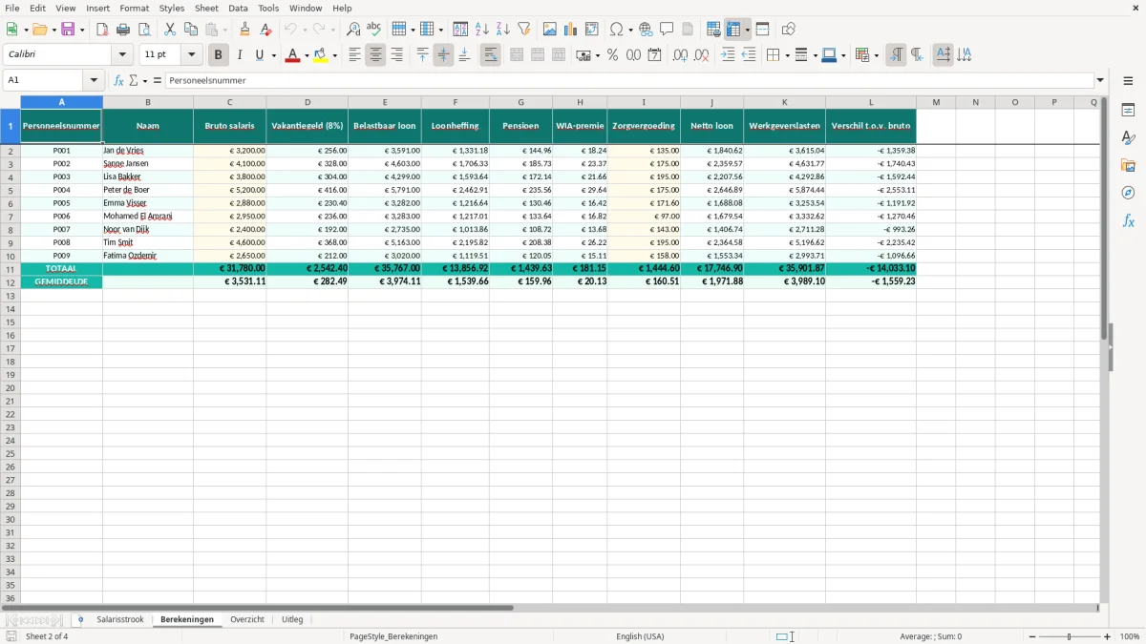Open the sidebar Navigator compass icon
Screen dimensions: 1146x644
1128,193
